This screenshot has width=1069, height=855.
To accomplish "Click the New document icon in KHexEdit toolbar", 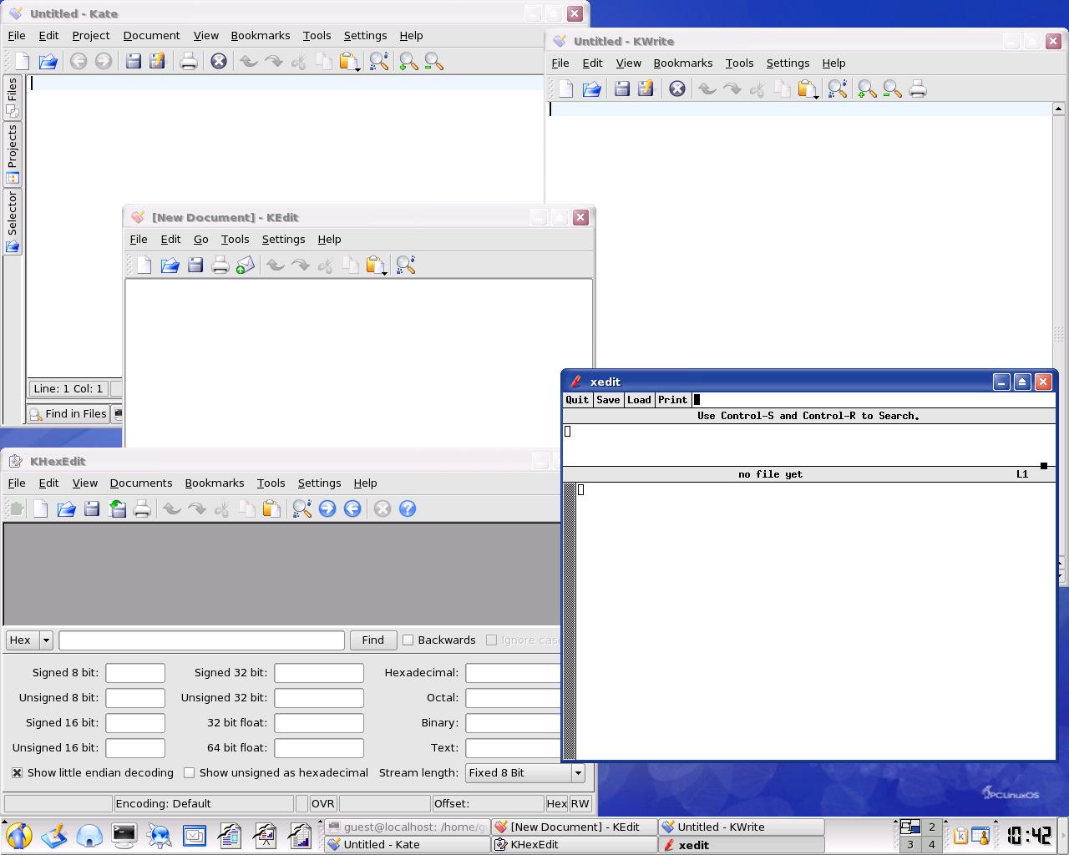I will click(41, 508).
